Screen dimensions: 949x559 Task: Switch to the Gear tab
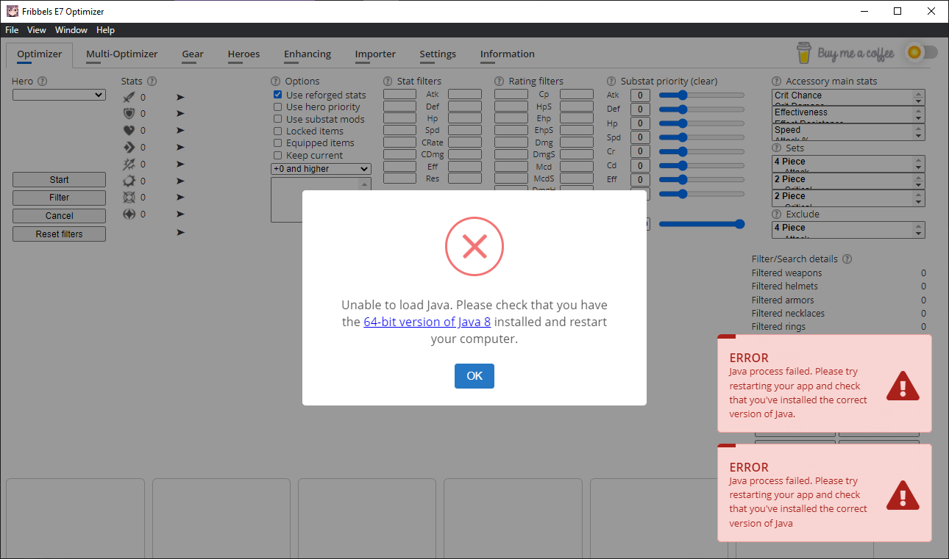point(192,54)
